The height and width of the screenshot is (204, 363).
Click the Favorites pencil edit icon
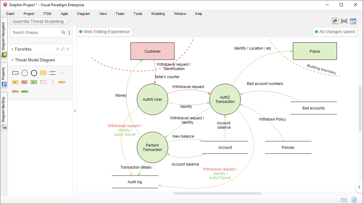coord(63,49)
